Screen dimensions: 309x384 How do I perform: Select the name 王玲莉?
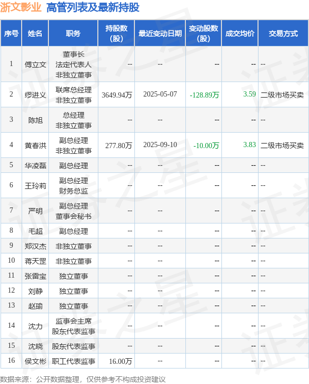(x=36, y=186)
